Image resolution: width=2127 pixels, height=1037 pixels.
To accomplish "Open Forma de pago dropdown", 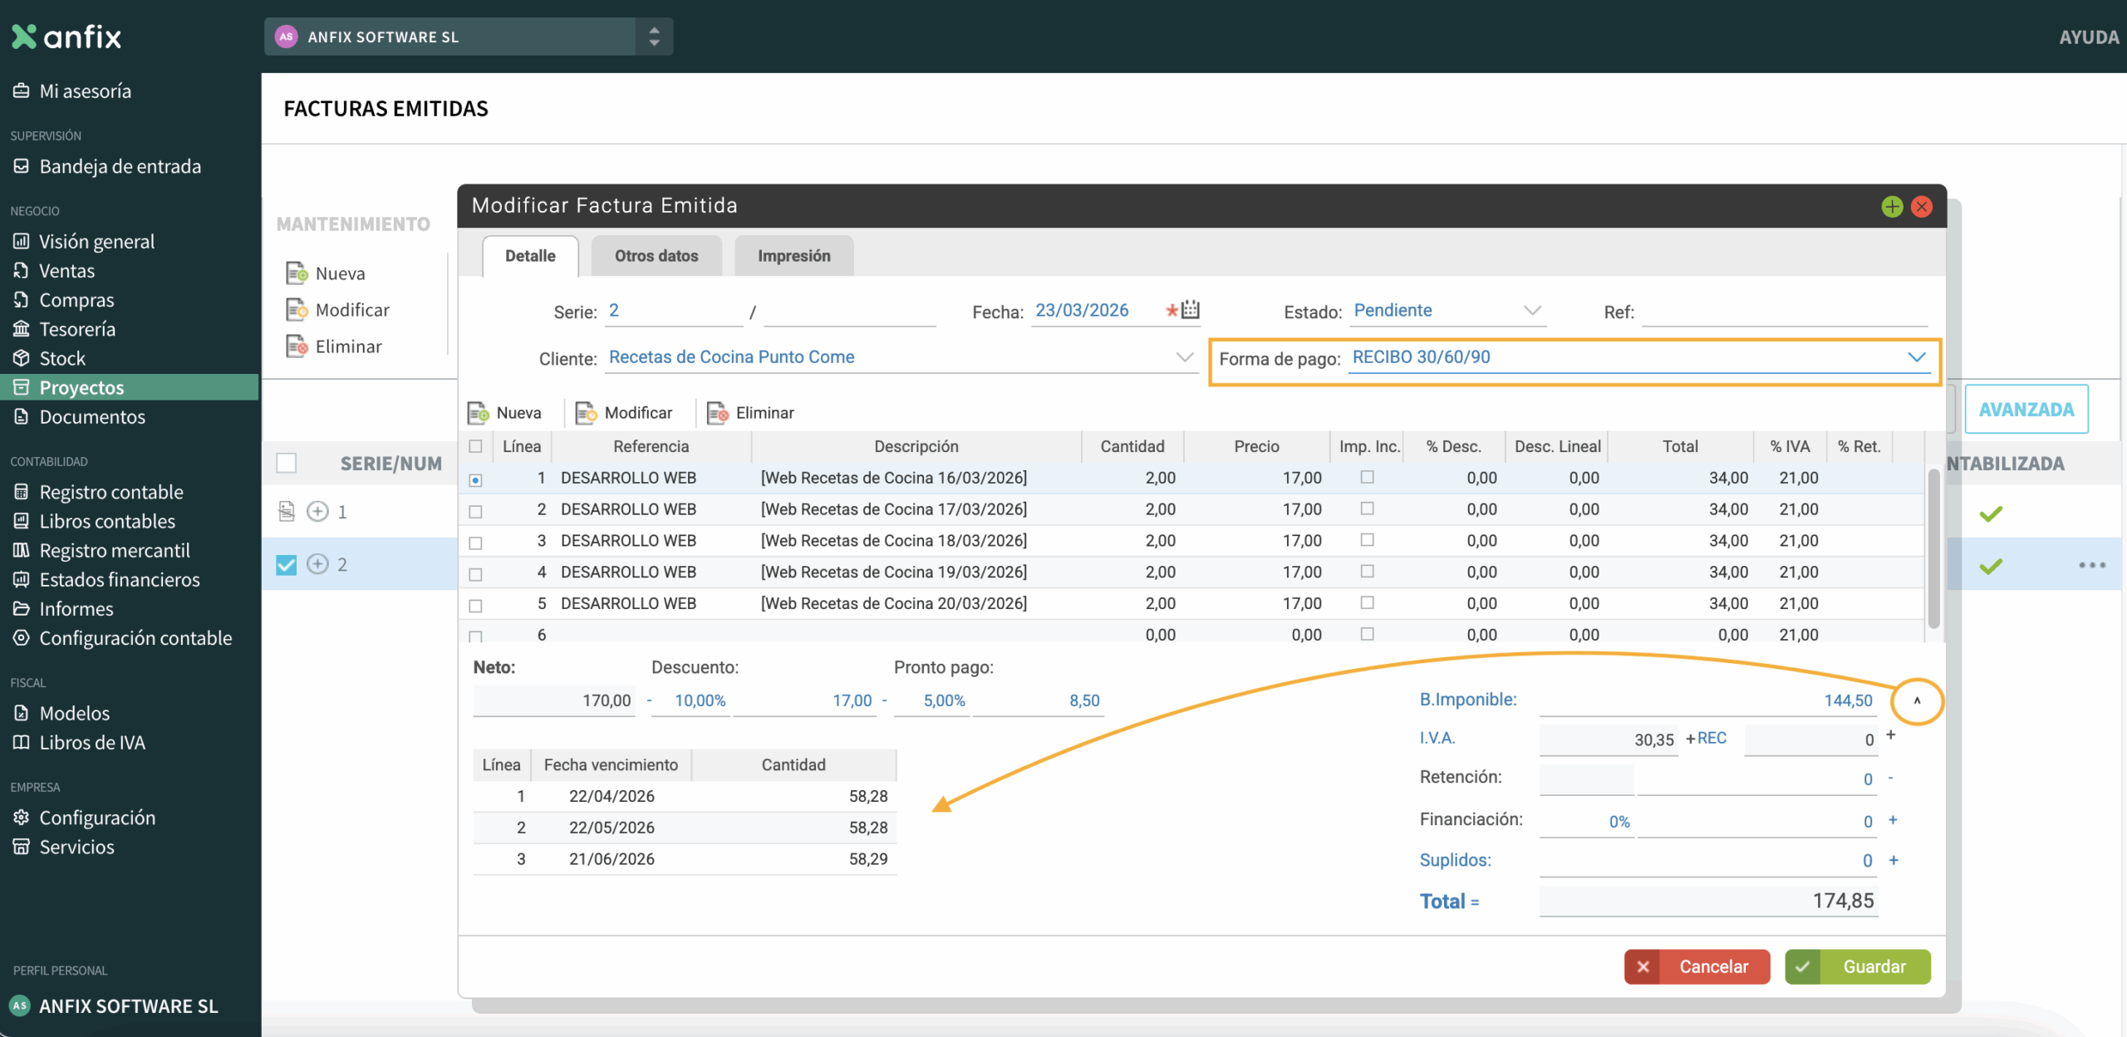I will [x=1916, y=357].
